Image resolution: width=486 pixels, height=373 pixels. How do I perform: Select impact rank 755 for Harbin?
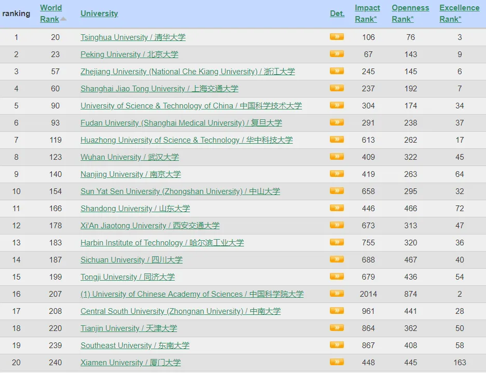click(368, 243)
